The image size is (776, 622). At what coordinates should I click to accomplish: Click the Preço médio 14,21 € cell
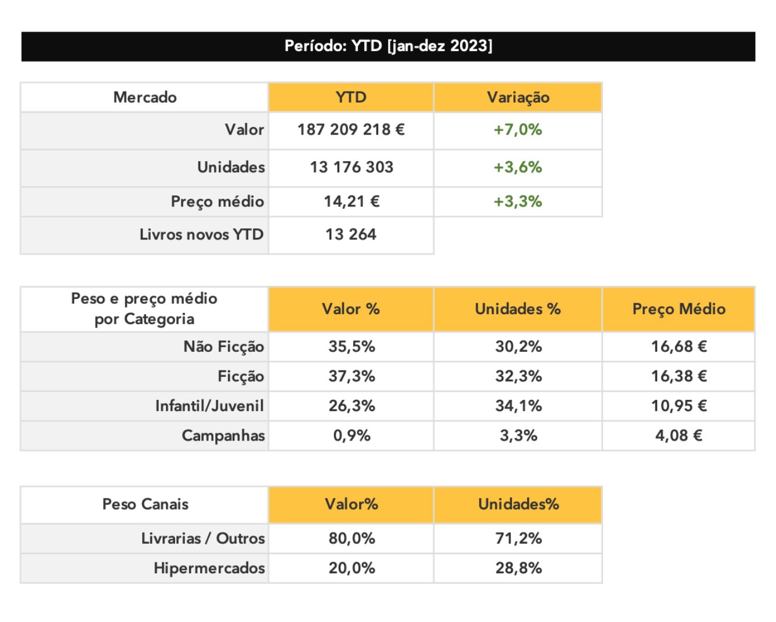[x=351, y=202]
